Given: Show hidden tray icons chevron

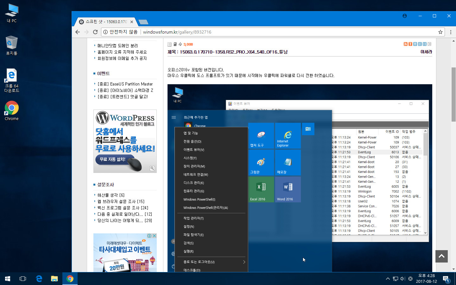Looking at the screenshot, I should (388, 279).
